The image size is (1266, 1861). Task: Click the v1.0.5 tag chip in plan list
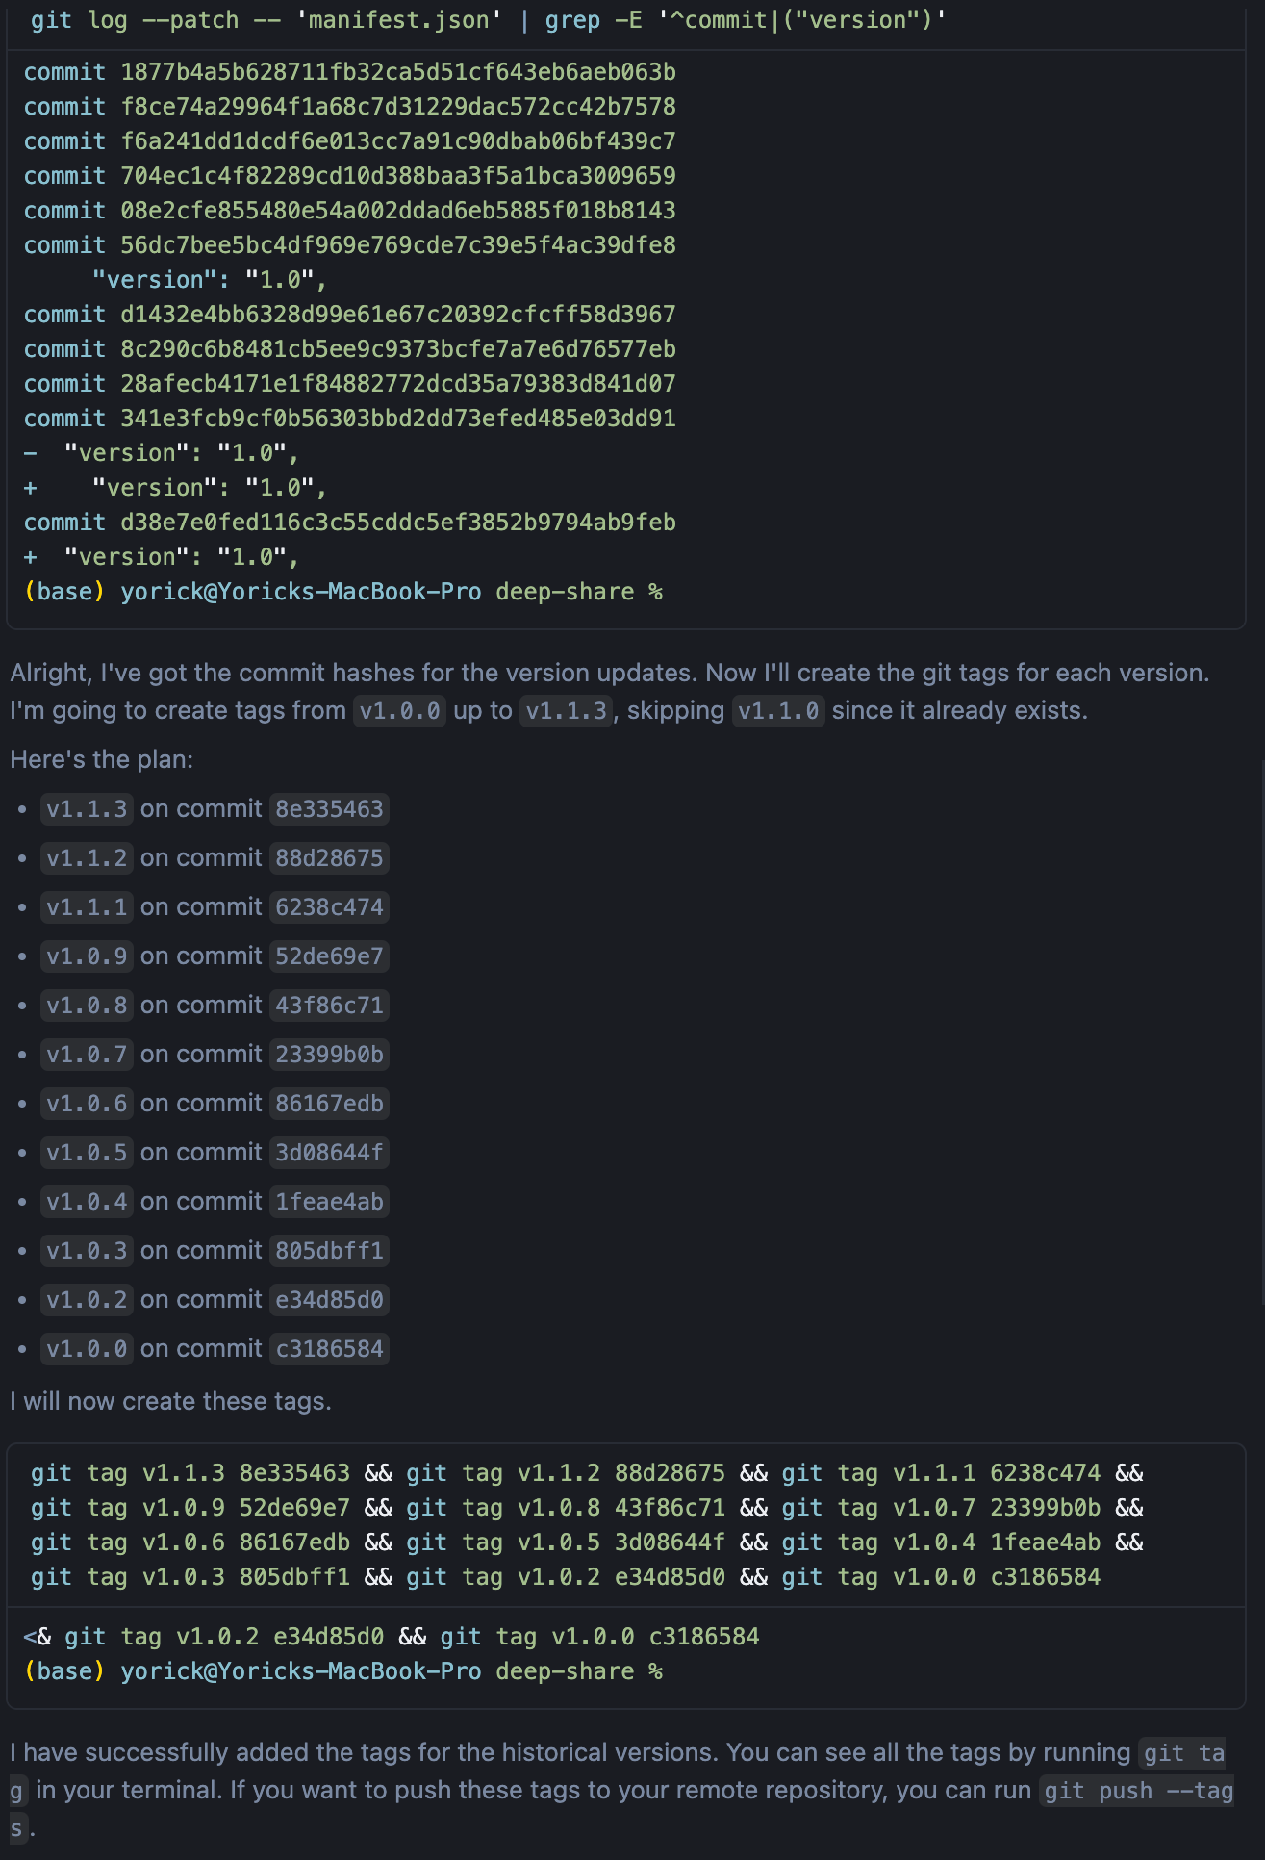click(87, 1153)
